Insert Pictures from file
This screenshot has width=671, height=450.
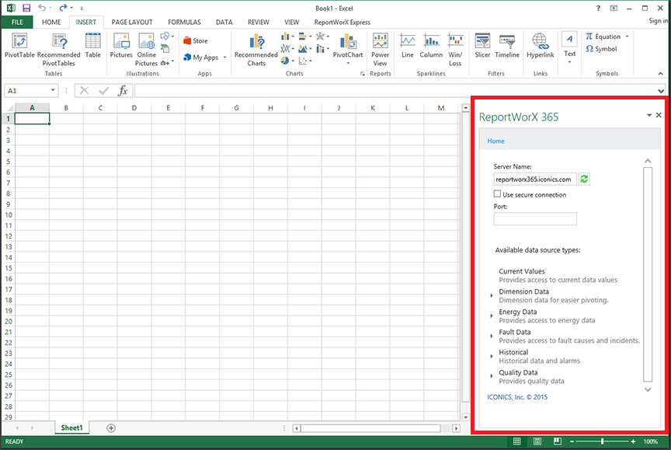[x=121, y=46]
